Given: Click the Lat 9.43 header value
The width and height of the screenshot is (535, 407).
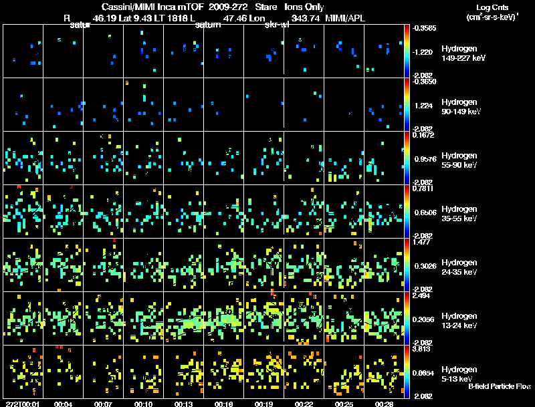Looking at the screenshot, I should coord(136,18).
